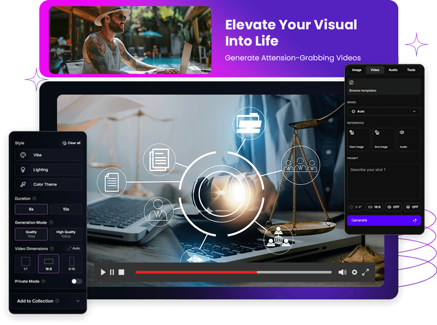Stop playback with the square stop icon
The image size is (437, 325).
[121, 272]
